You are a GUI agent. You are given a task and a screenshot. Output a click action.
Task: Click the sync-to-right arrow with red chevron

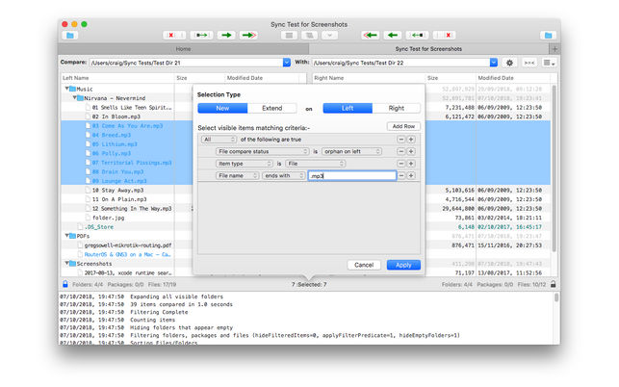(248, 36)
